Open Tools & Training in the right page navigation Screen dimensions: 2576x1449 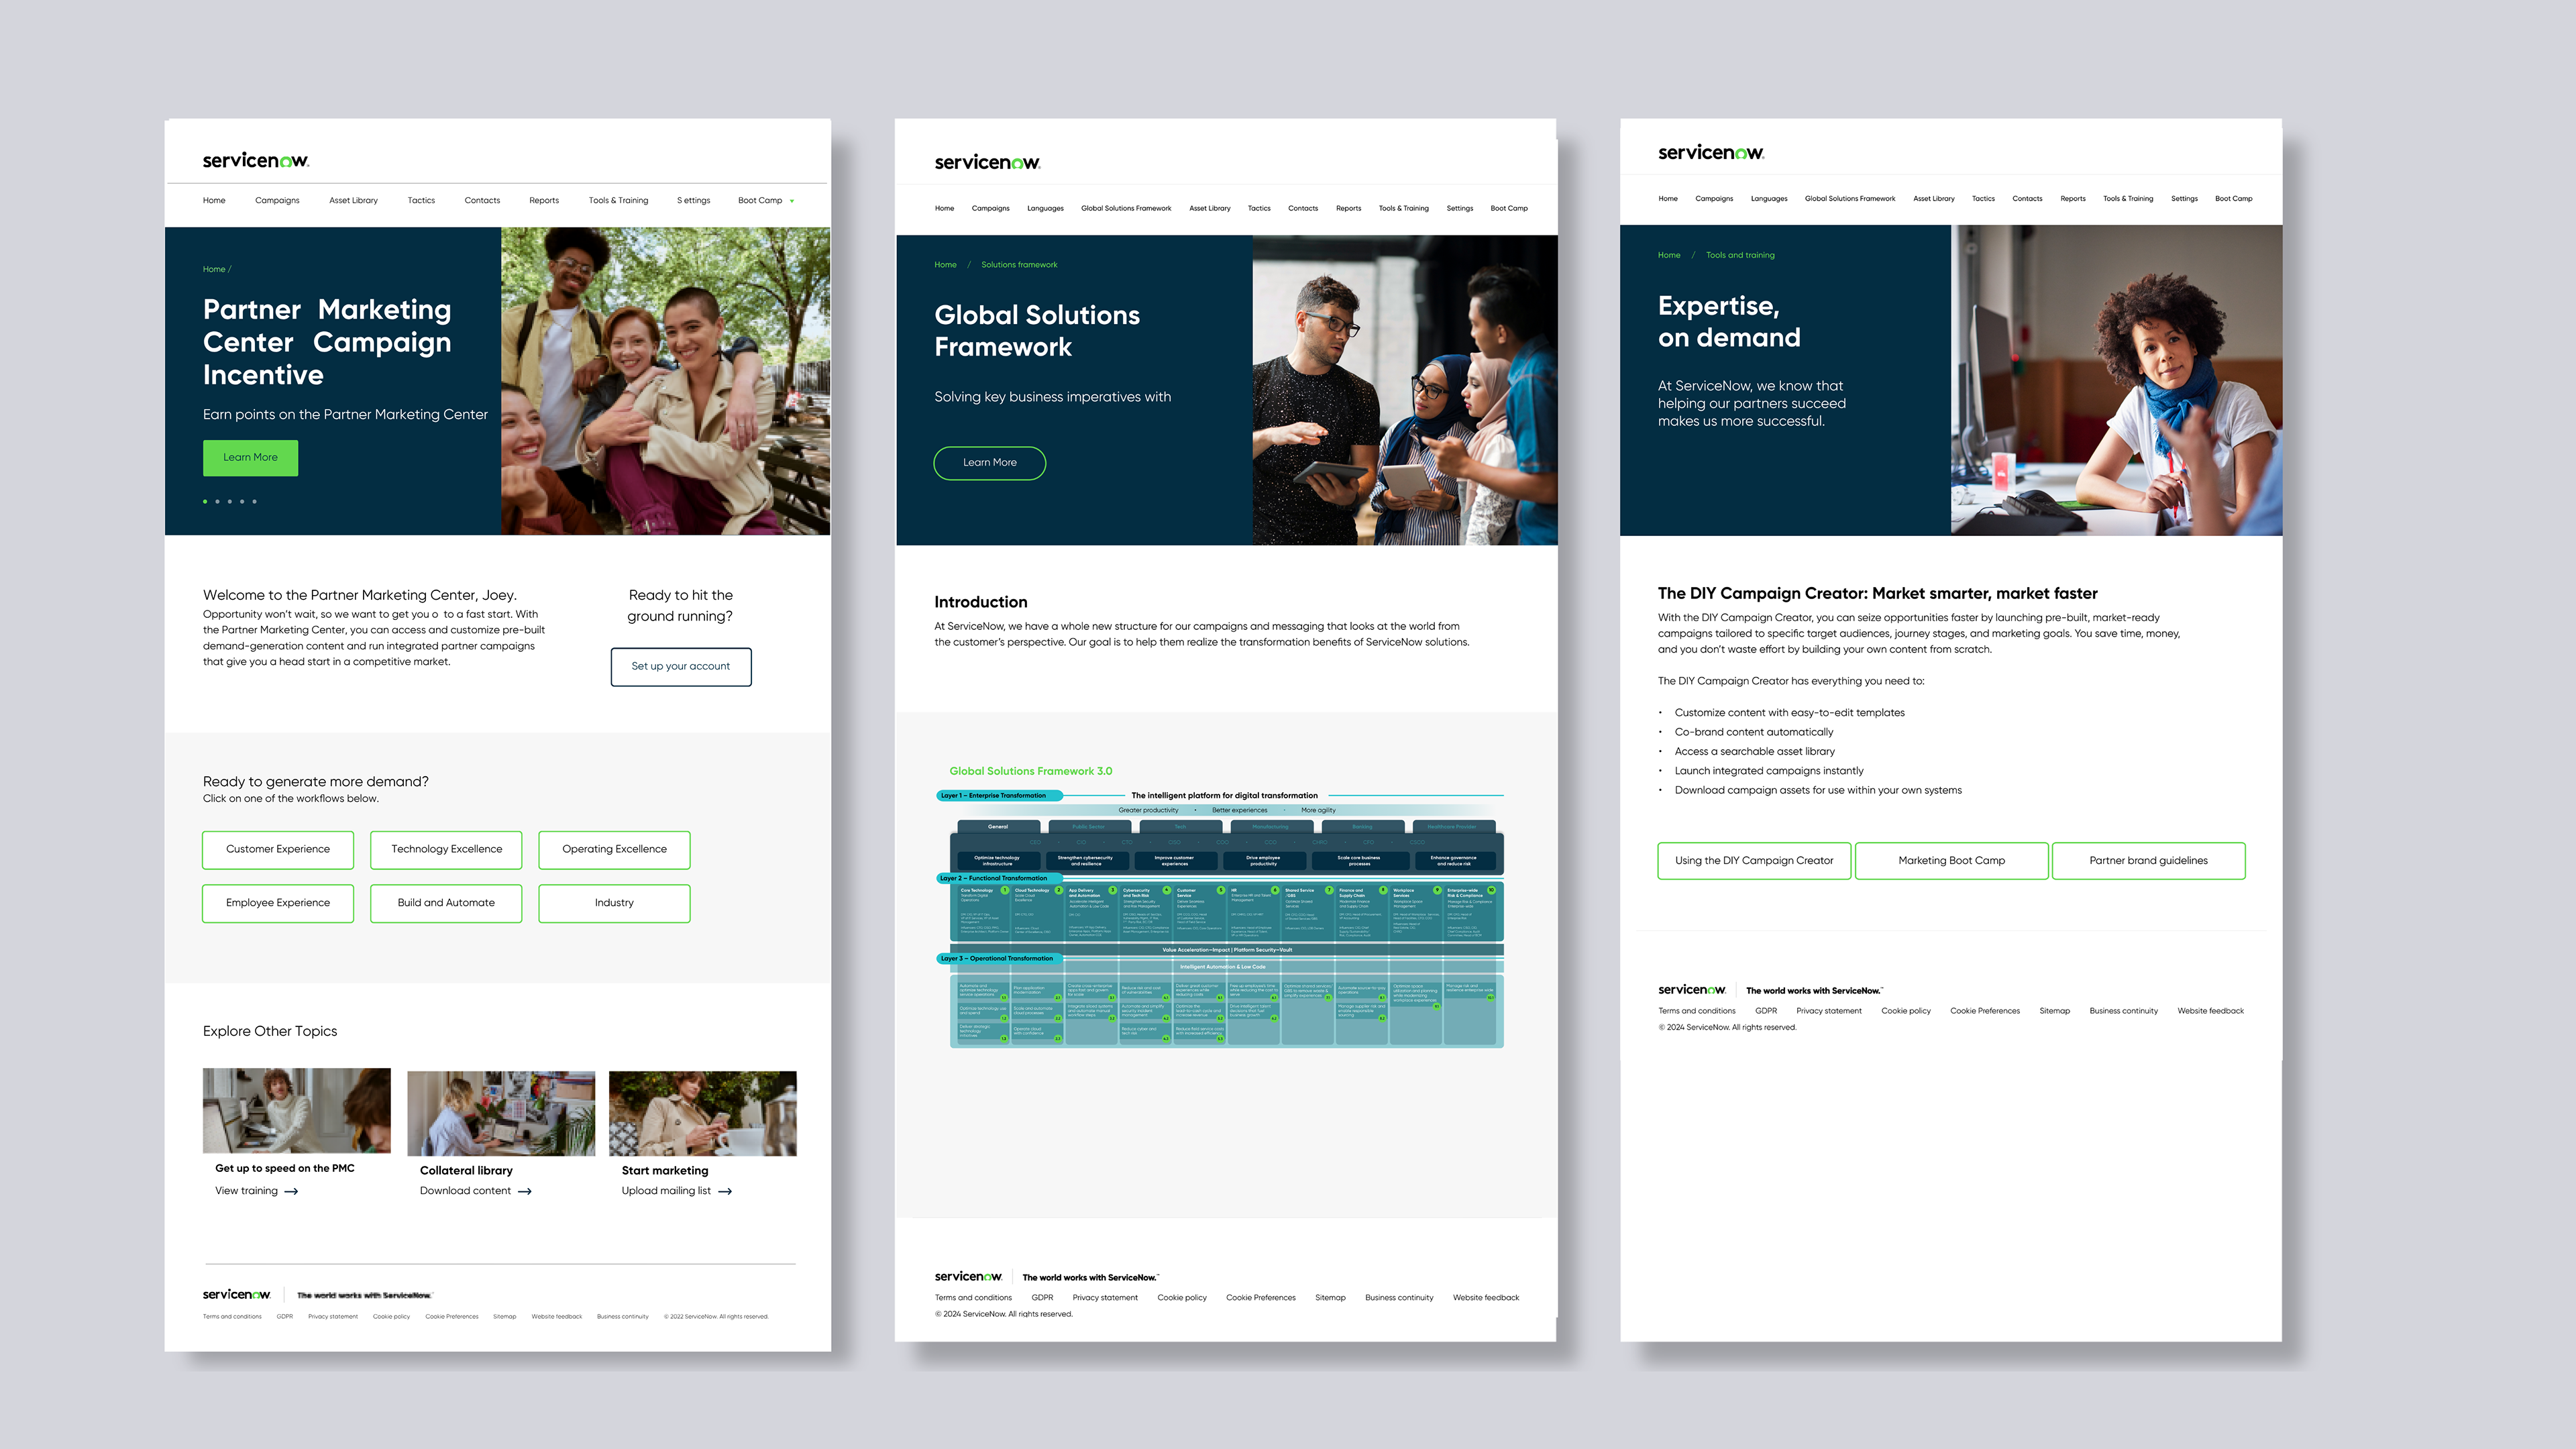[x=2128, y=198]
